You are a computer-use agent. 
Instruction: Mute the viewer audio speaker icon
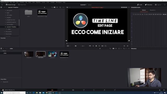click(x=76, y=46)
